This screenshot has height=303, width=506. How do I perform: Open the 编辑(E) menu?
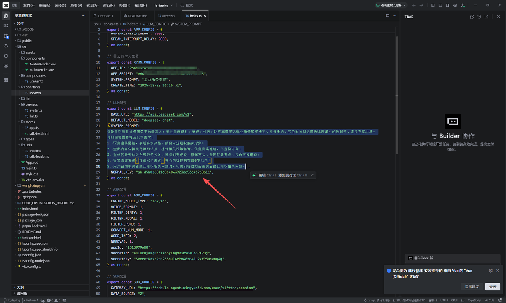point(44,6)
